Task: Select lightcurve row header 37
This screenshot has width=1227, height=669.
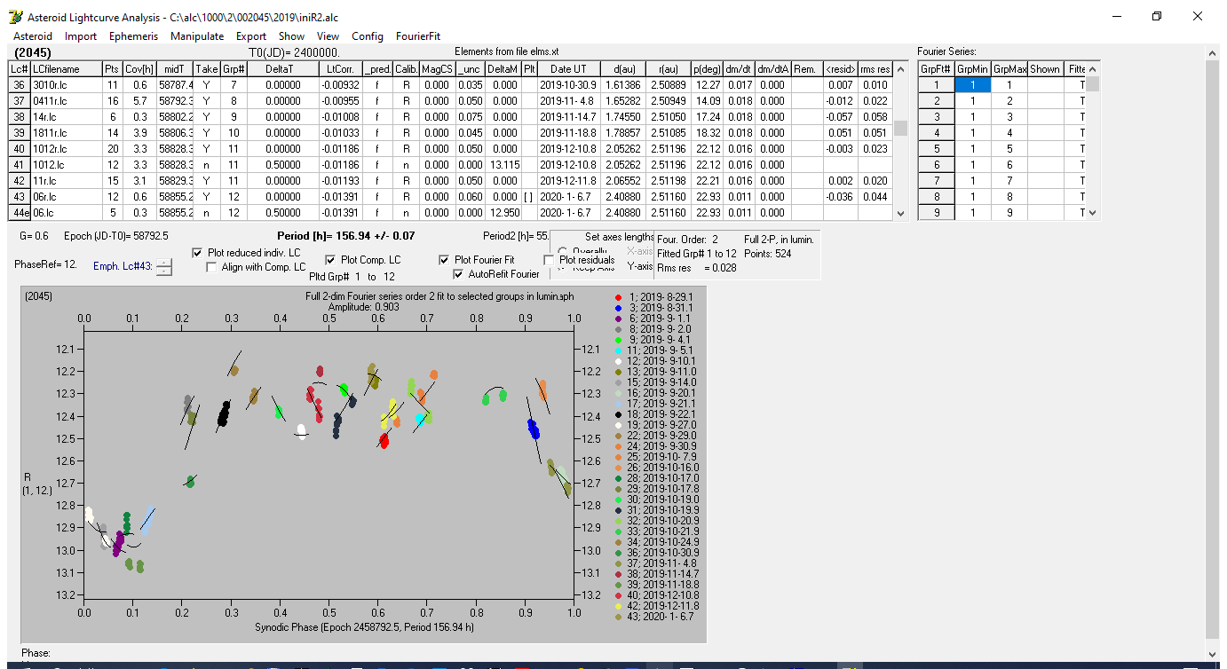Action: (x=20, y=101)
